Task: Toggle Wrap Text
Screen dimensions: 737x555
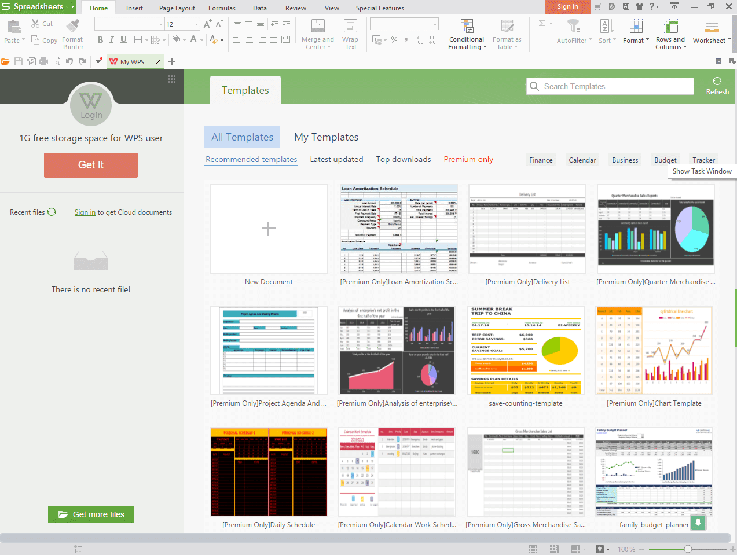Action: pos(350,34)
